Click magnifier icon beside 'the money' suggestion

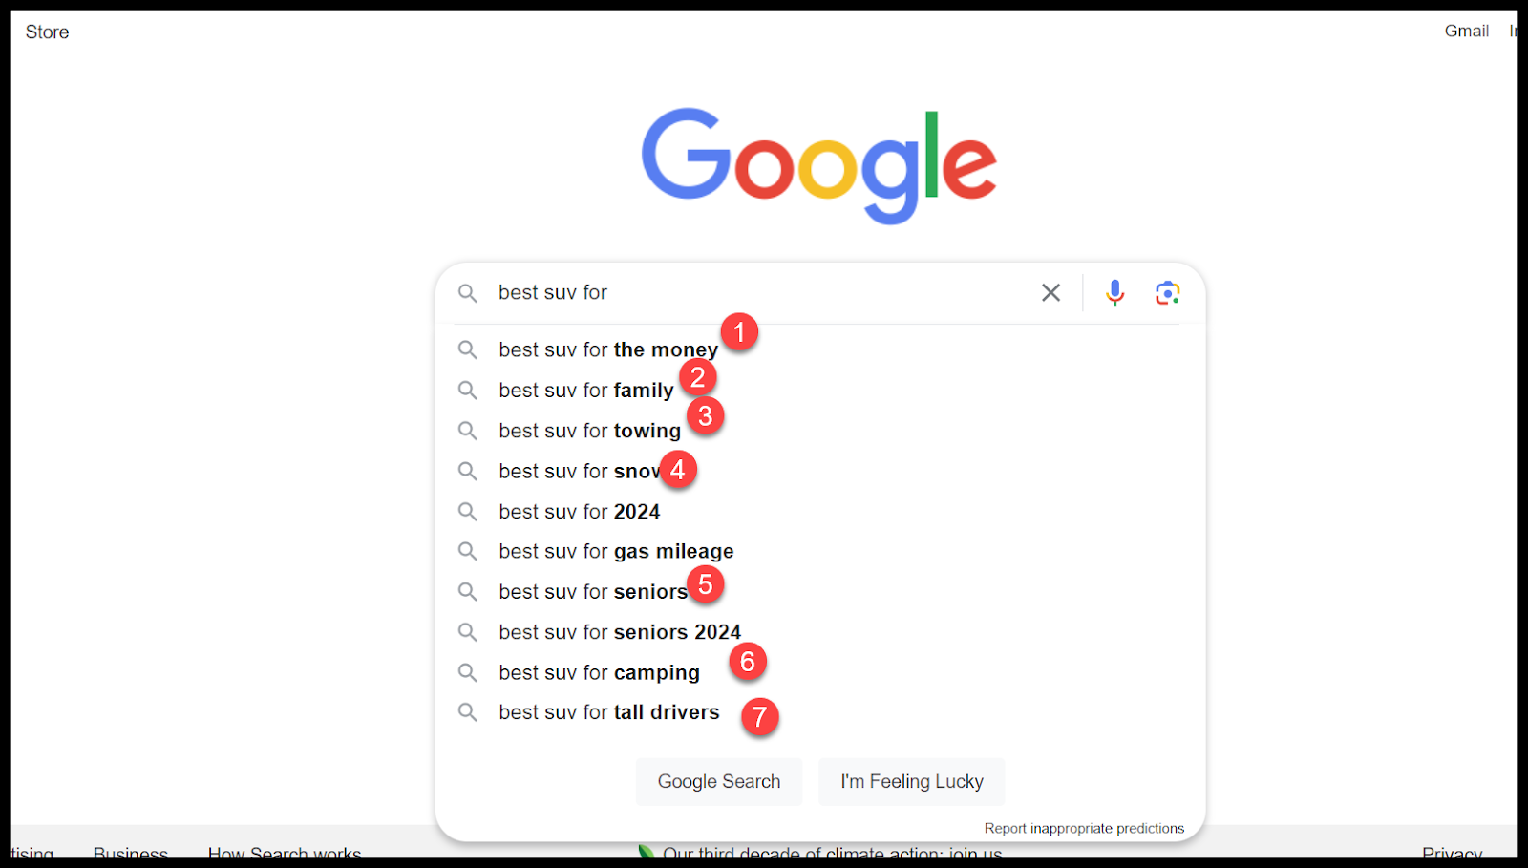click(x=467, y=350)
